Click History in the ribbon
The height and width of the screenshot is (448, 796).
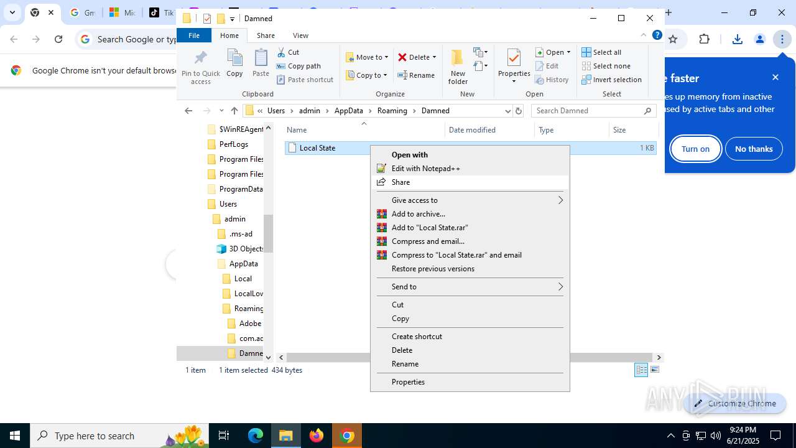552,80
